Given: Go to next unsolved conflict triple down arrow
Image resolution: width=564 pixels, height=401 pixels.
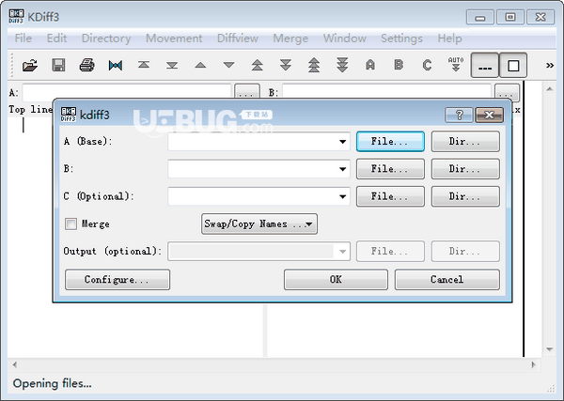Looking at the screenshot, I should click(x=342, y=65).
